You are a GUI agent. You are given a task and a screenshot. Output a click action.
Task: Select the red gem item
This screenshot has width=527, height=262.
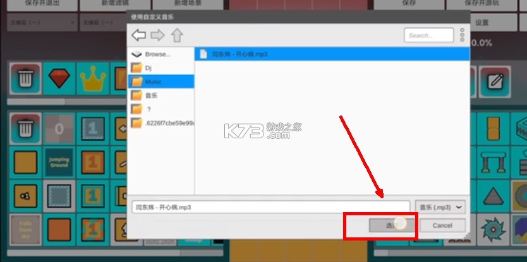pyautogui.click(x=59, y=78)
